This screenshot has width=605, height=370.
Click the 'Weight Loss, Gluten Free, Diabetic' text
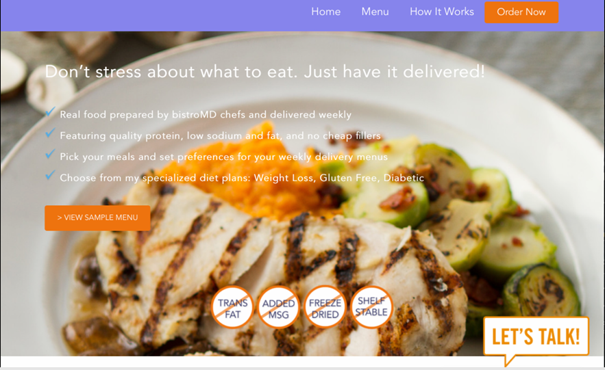[x=338, y=178]
